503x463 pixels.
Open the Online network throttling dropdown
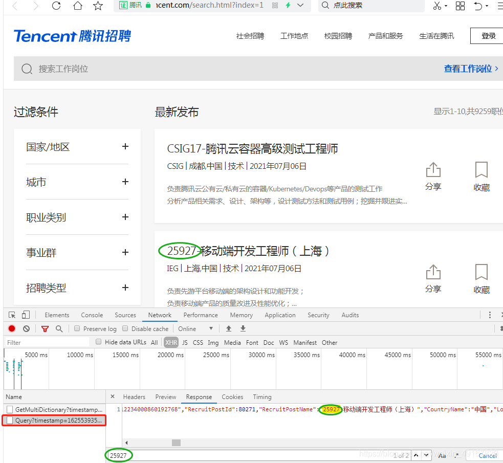(x=195, y=328)
